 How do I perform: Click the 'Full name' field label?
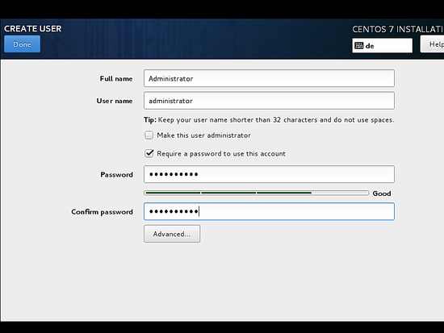(x=116, y=79)
